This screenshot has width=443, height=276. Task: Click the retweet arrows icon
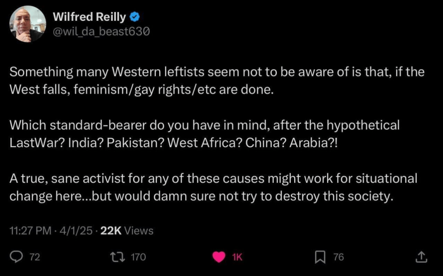(x=119, y=257)
